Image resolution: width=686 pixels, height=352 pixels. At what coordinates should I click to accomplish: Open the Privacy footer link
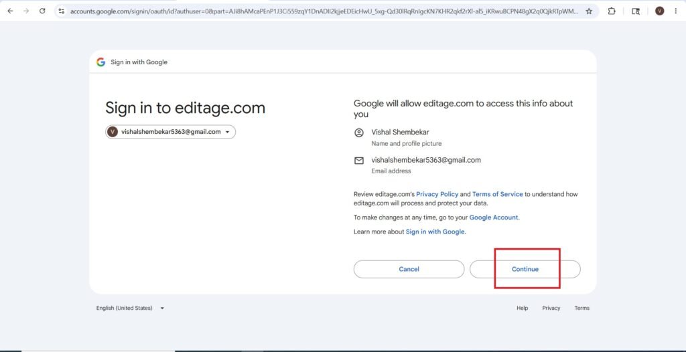click(x=551, y=308)
